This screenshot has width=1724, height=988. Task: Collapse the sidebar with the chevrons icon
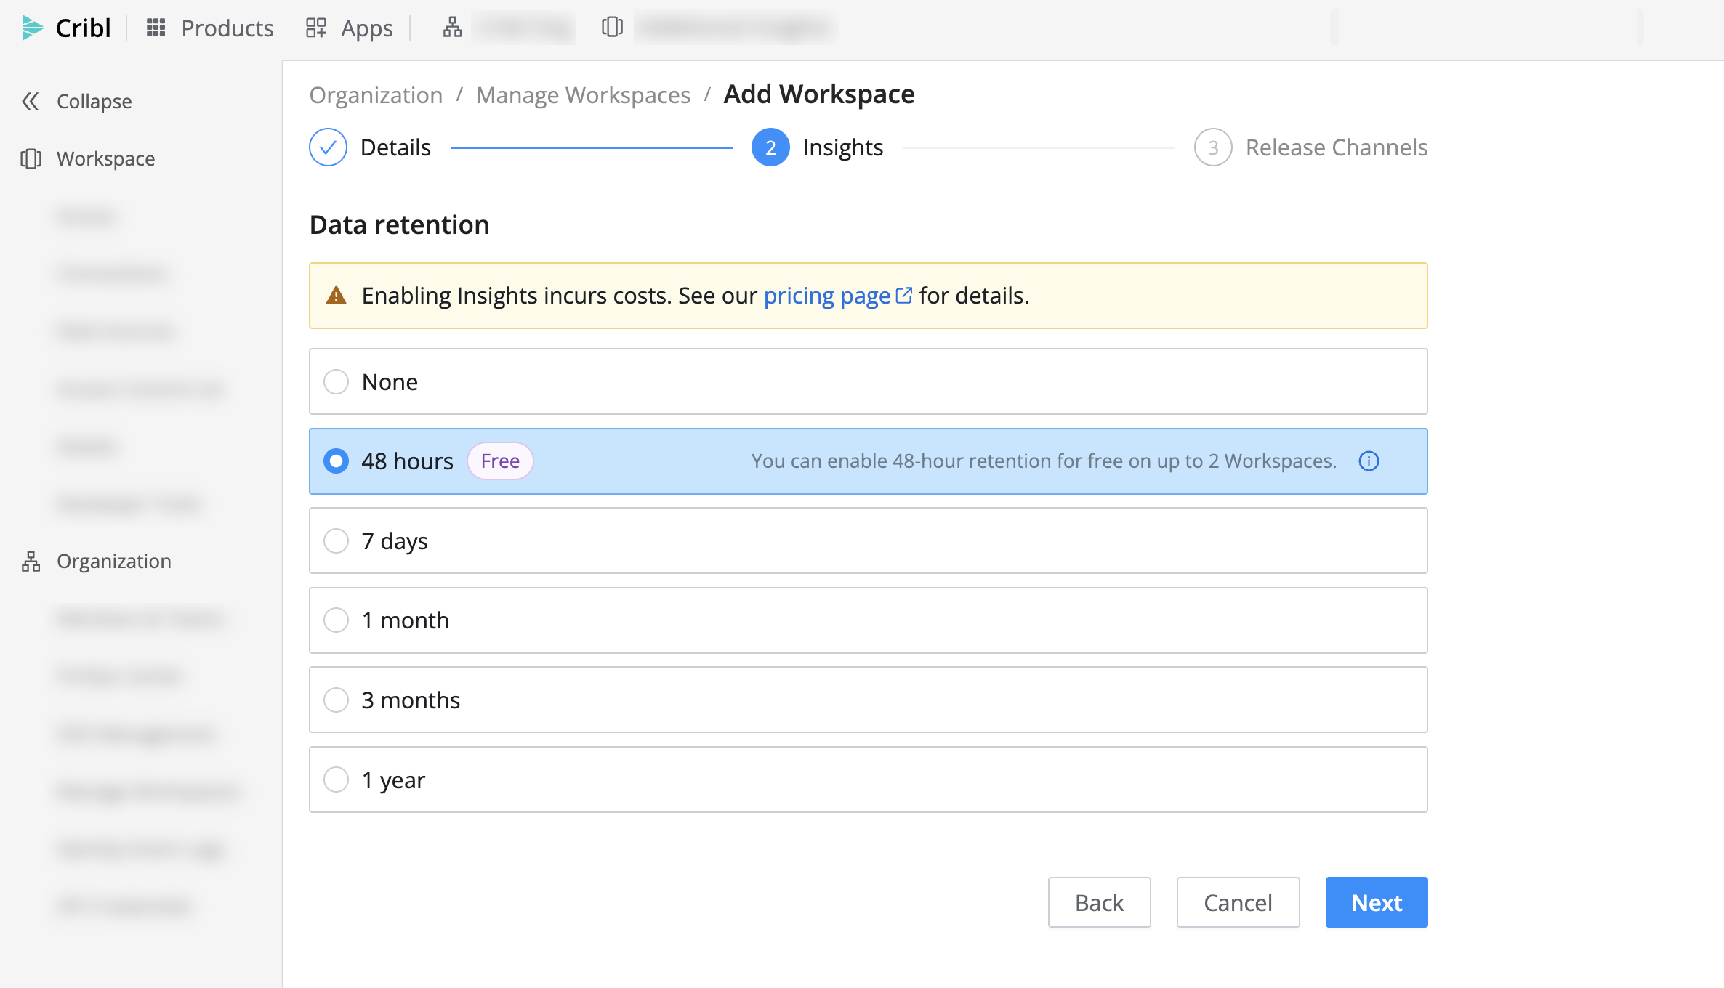31,101
